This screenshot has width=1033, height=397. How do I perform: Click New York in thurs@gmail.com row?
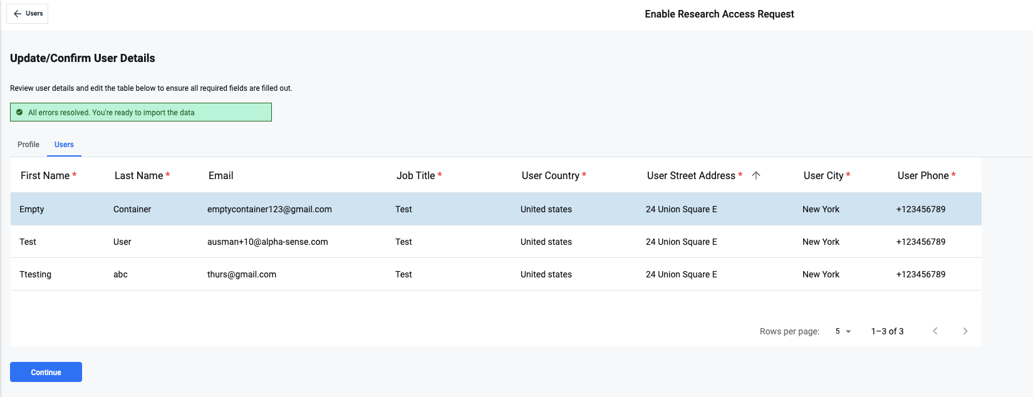pos(821,274)
